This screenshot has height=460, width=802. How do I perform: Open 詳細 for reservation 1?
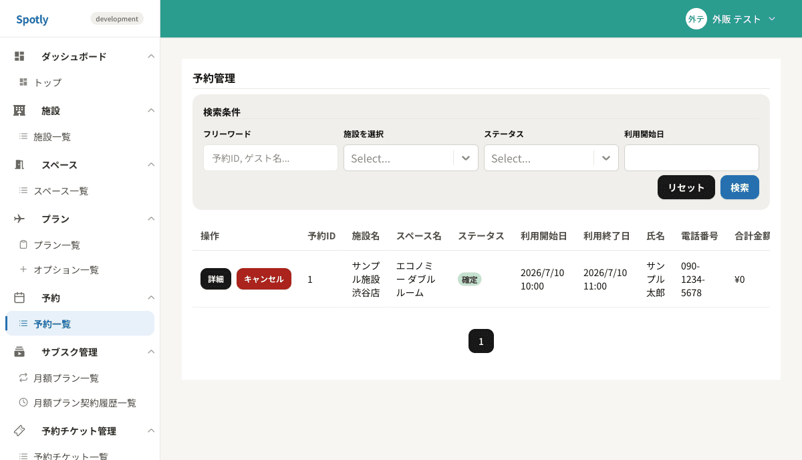pyautogui.click(x=216, y=279)
